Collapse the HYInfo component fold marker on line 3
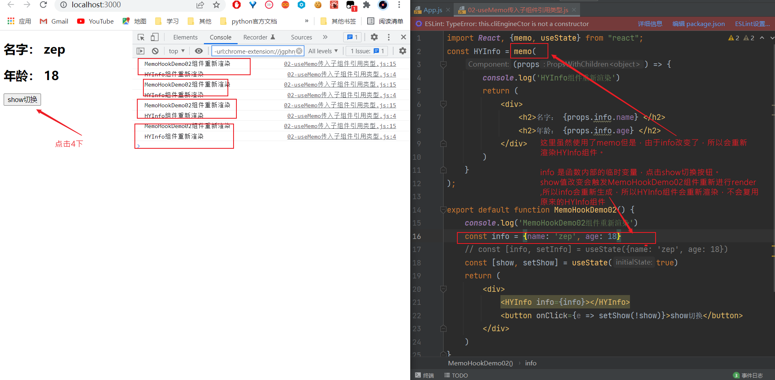Image resolution: width=775 pixels, height=380 pixels. point(444,64)
